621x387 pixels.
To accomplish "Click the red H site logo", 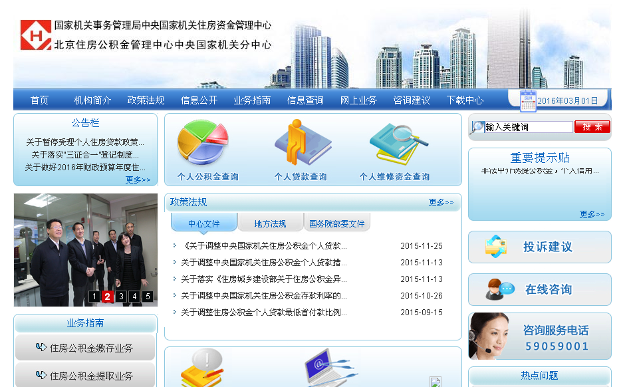I will click(36, 35).
